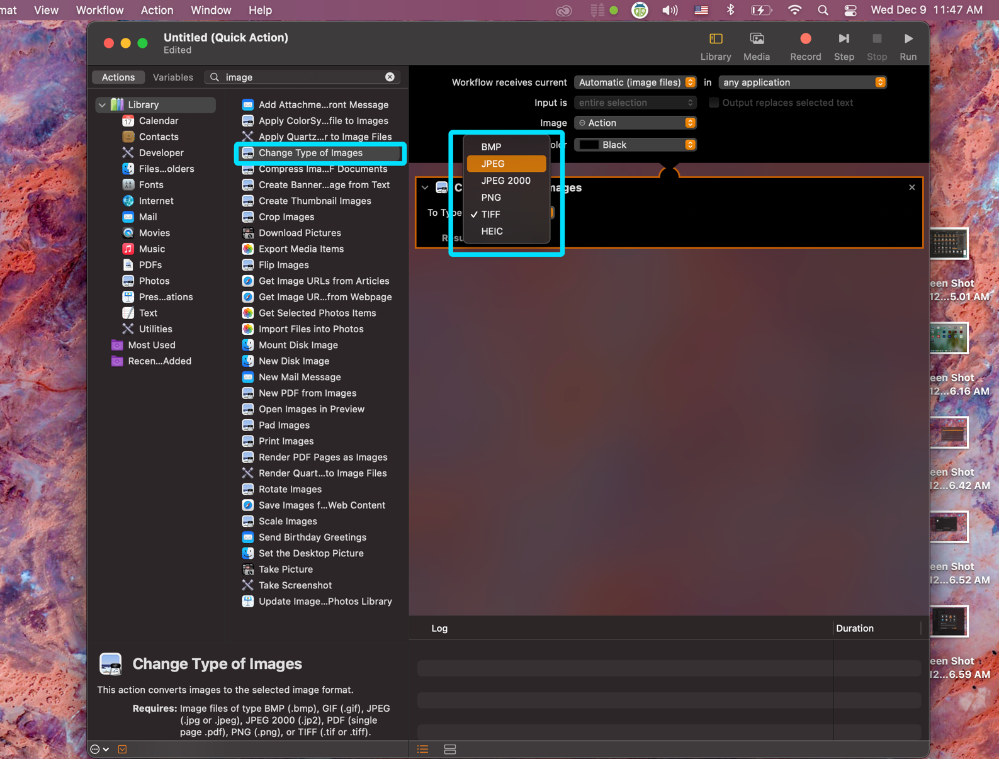Viewport: 999px width, 759px height.
Task: Clear the search field
Action: click(x=390, y=77)
